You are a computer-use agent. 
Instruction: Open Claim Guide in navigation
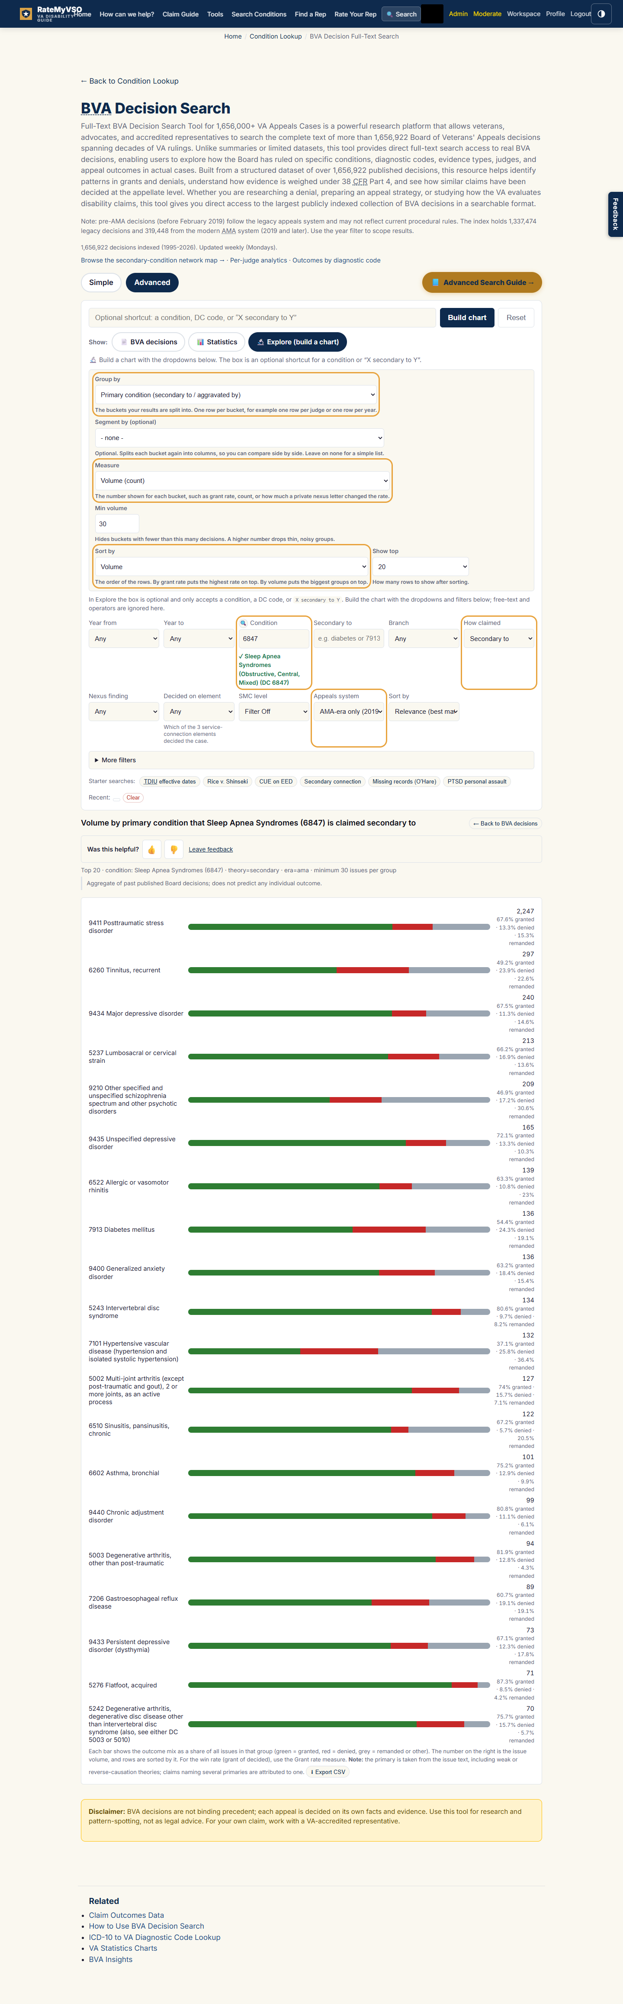click(x=180, y=14)
